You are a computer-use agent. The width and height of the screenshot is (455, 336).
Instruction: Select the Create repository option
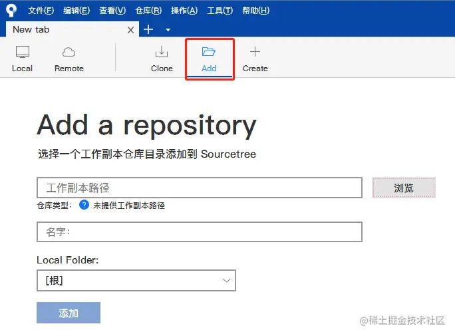click(255, 59)
